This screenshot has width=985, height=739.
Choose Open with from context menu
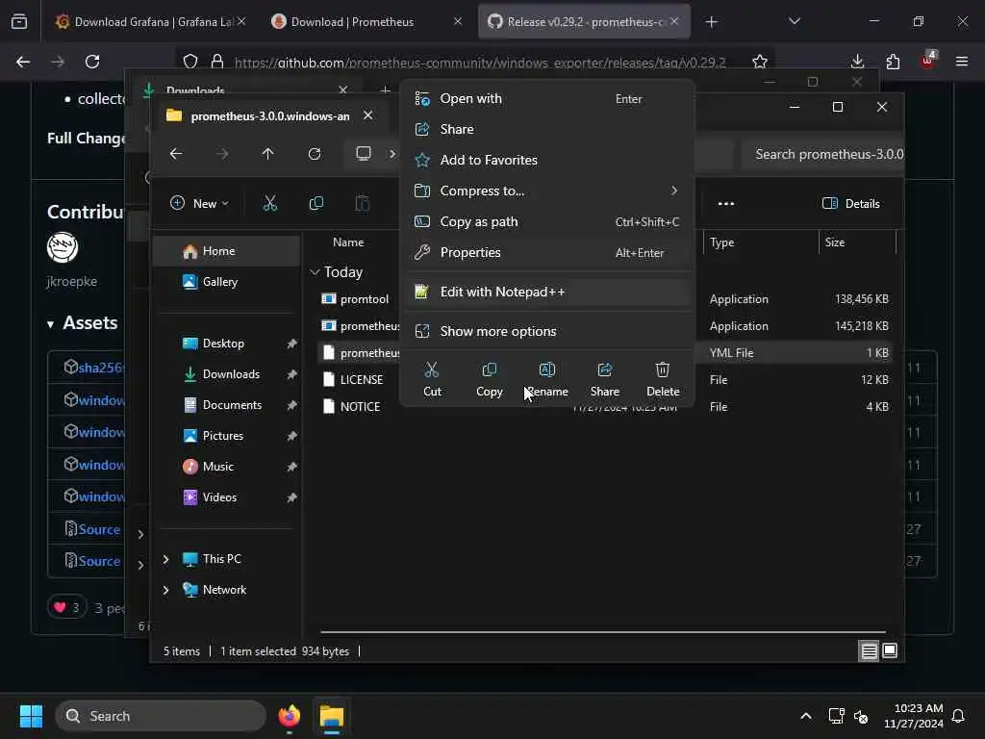547,99
